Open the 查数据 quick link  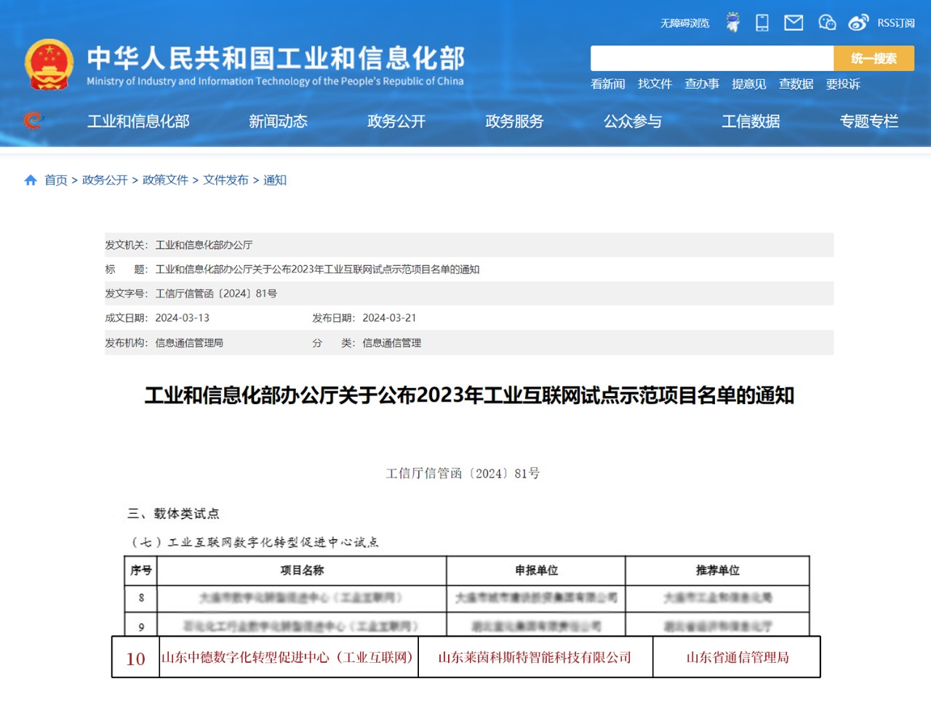[x=796, y=84]
